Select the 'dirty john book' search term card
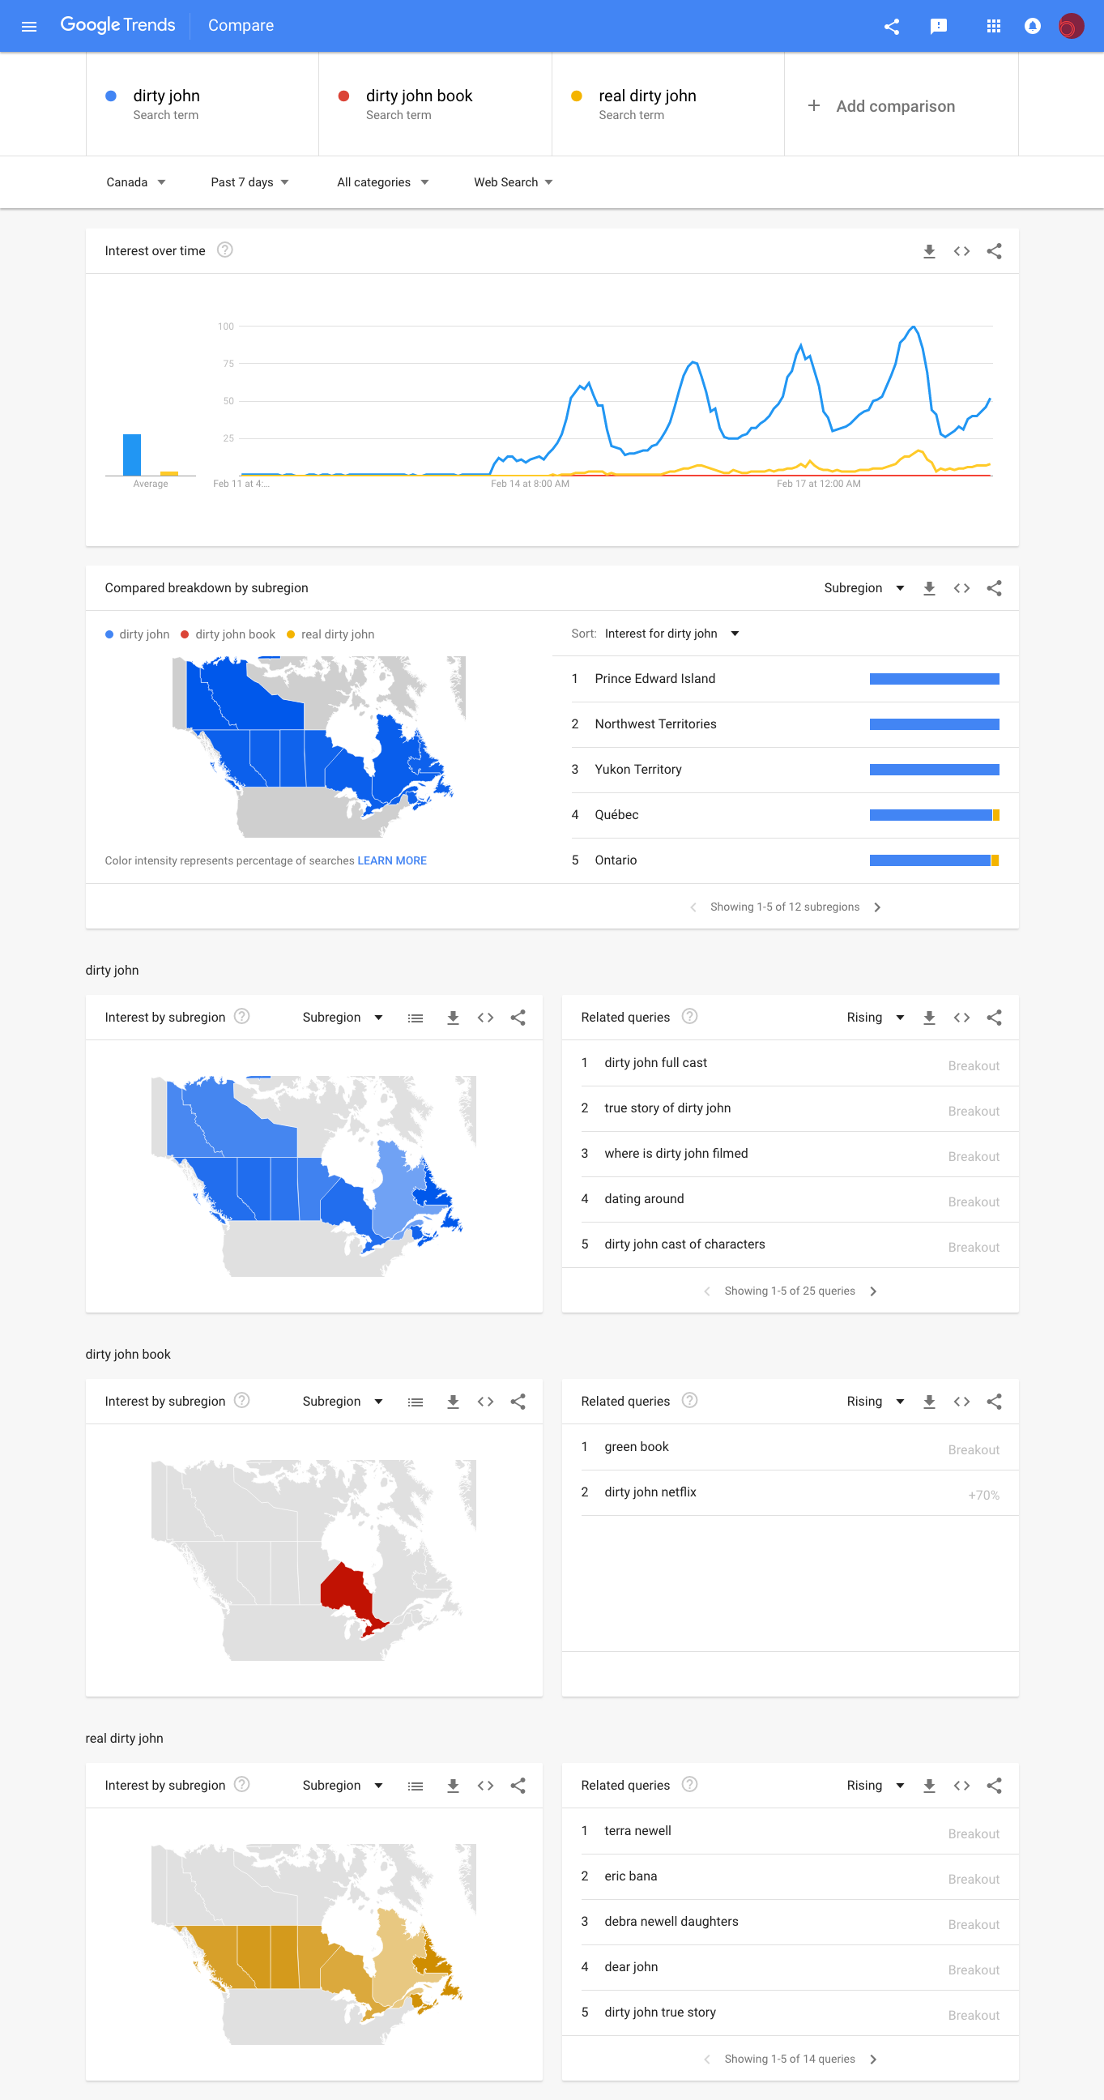Viewport: 1104px width, 2100px height. click(x=434, y=105)
